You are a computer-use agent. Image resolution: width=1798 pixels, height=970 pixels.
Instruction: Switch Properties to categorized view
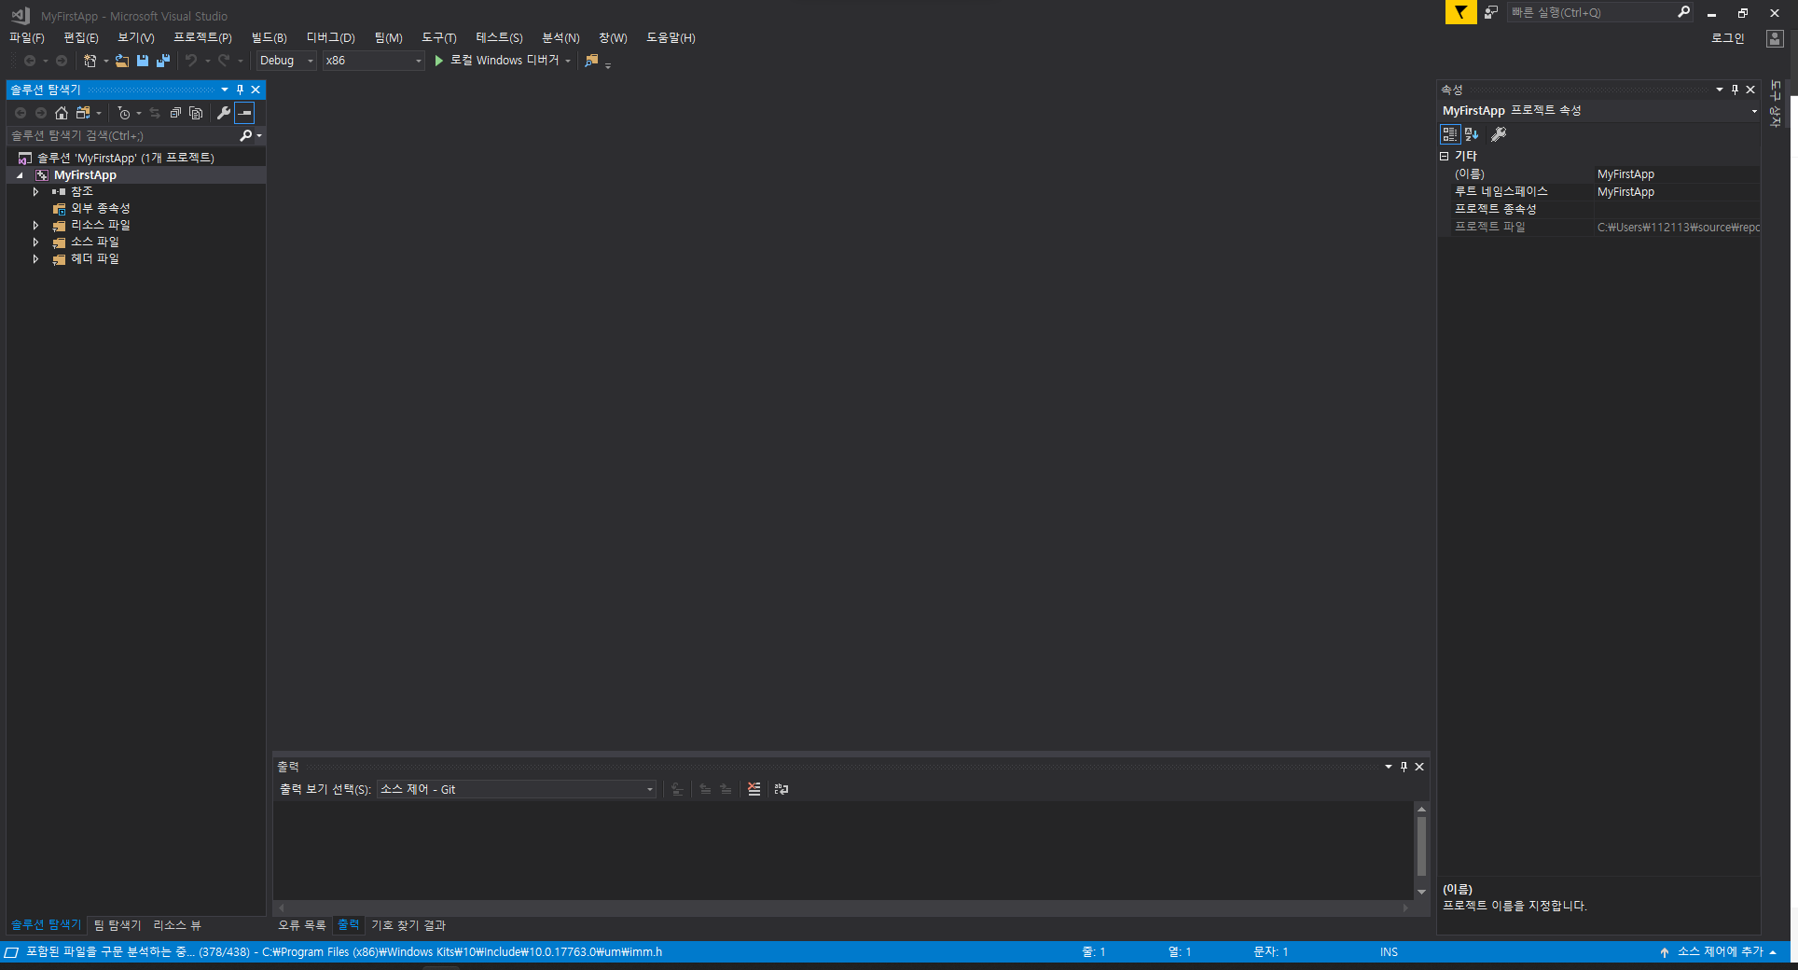tap(1450, 134)
